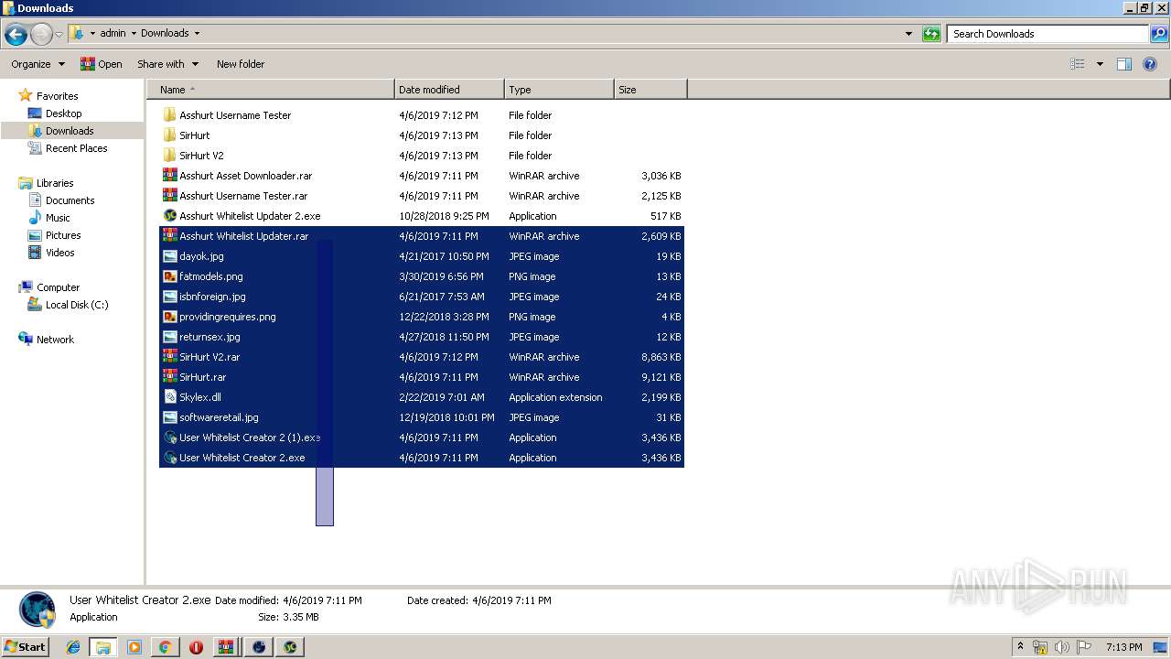Open Recent Places in navigation pane
This screenshot has width=1171, height=659.
[x=76, y=148]
